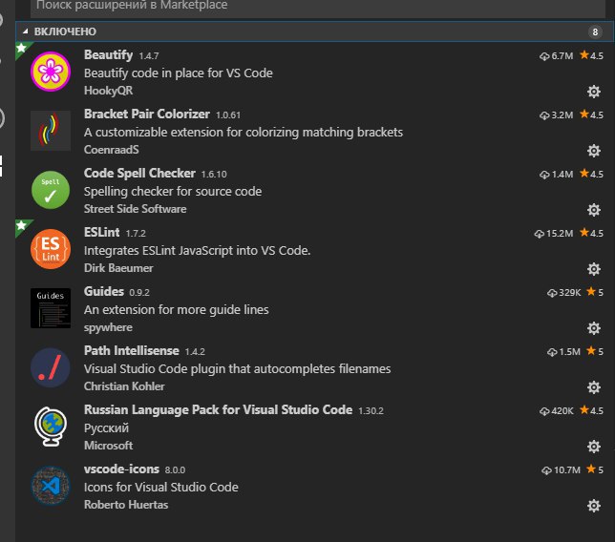Click publisher Street Side Software

pos(135,209)
